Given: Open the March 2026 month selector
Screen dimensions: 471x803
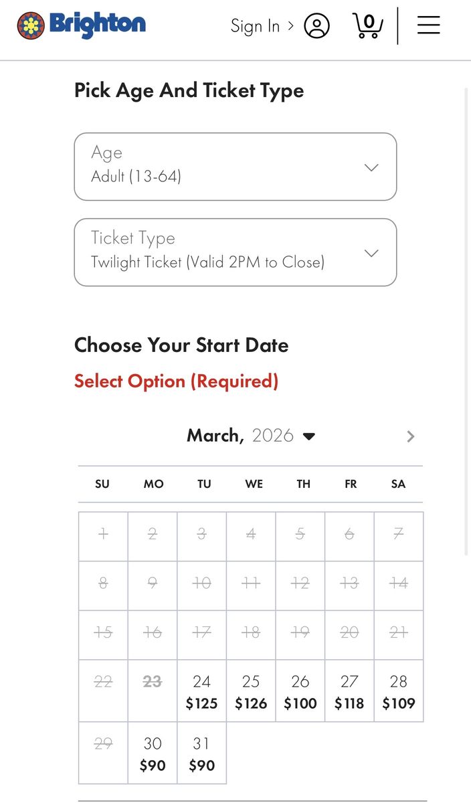Looking at the screenshot, I should tap(251, 436).
